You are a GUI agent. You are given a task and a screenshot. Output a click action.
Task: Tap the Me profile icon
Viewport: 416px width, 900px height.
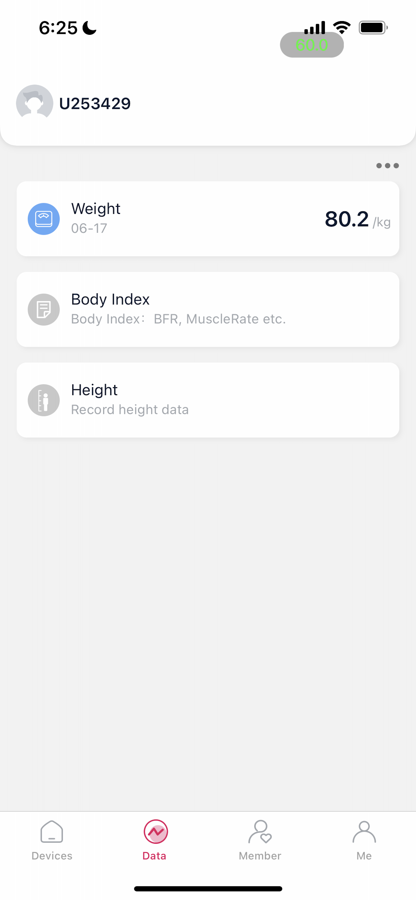364,832
